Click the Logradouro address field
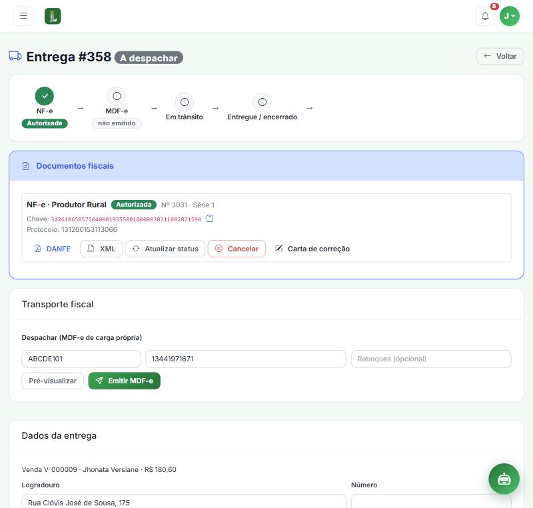The width and height of the screenshot is (533, 508). pyautogui.click(x=184, y=501)
